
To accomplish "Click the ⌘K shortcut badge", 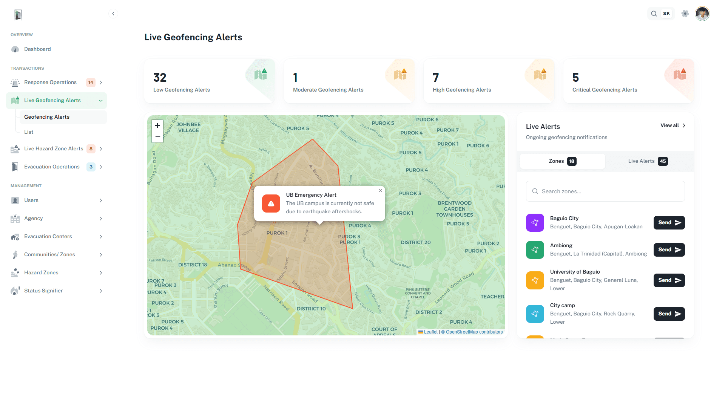I will pyautogui.click(x=666, y=14).
